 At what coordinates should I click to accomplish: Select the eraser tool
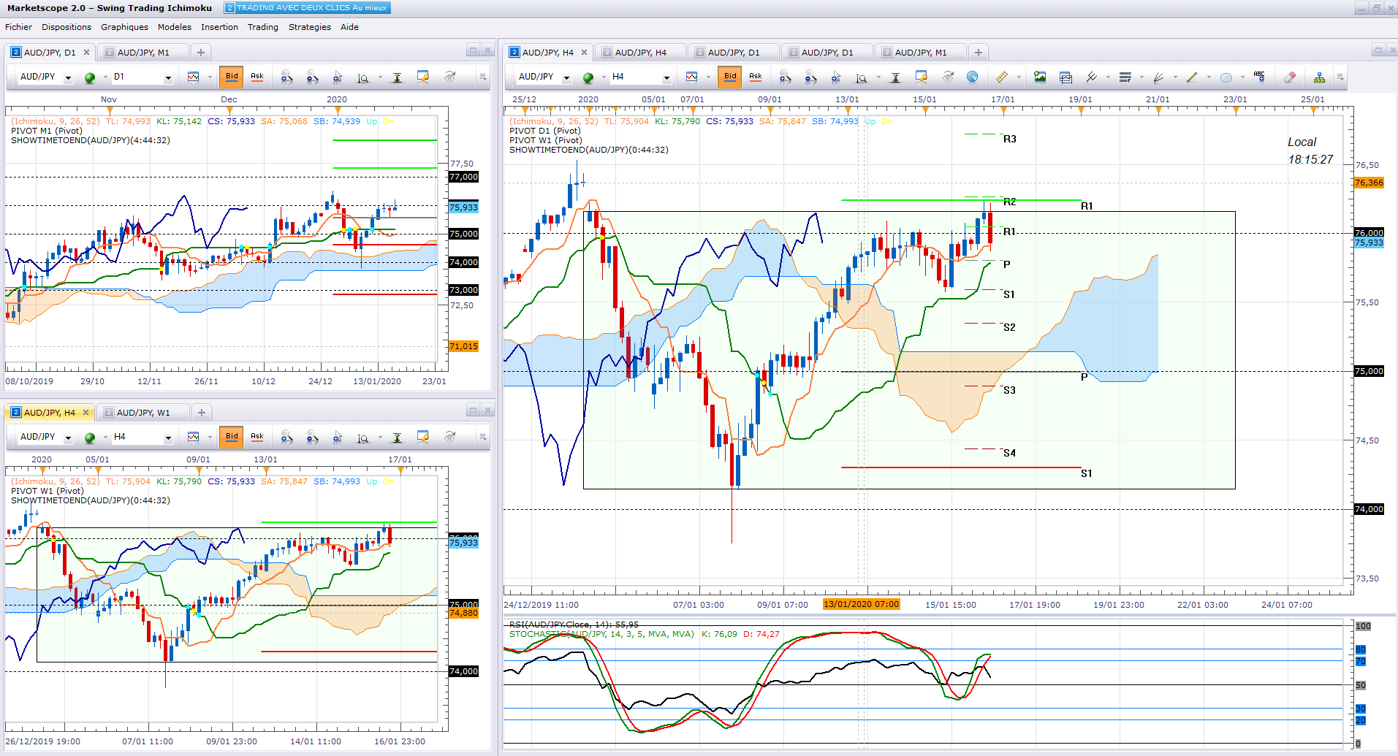1290,77
